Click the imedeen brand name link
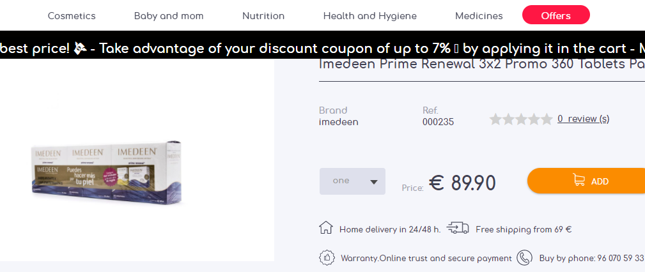This screenshot has height=272, width=645. [339, 122]
